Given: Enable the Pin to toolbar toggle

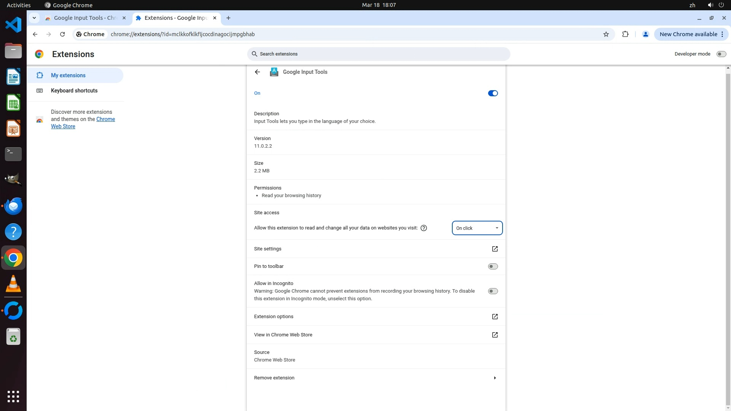Looking at the screenshot, I should (x=493, y=266).
